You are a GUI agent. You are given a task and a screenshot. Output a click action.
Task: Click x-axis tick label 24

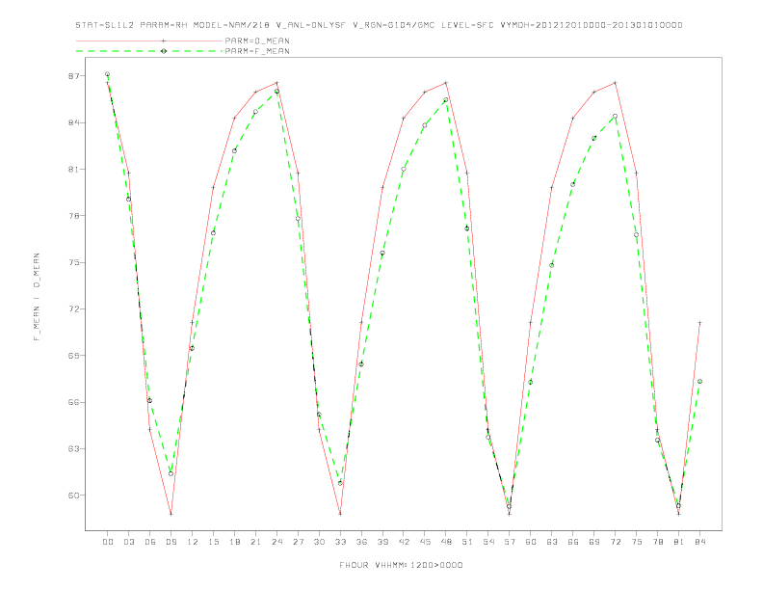click(x=276, y=542)
